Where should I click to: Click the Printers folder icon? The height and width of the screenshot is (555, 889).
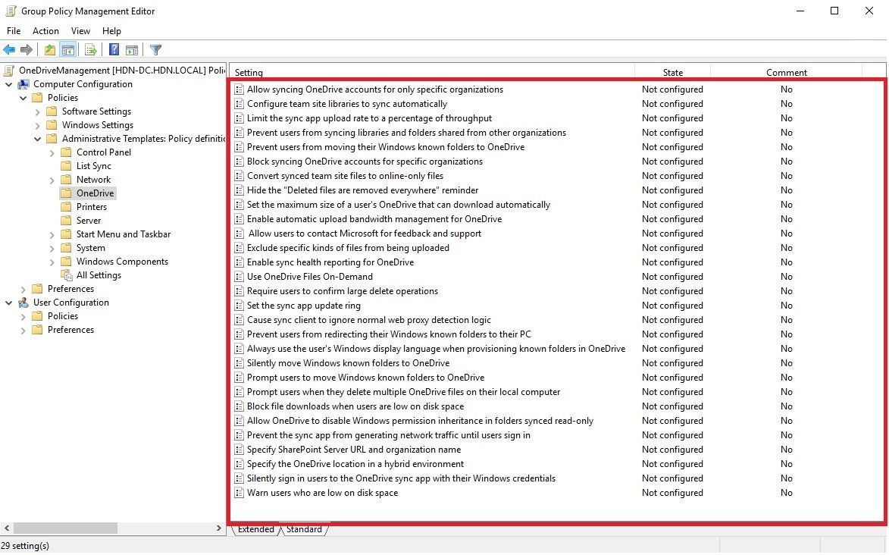pos(66,206)
